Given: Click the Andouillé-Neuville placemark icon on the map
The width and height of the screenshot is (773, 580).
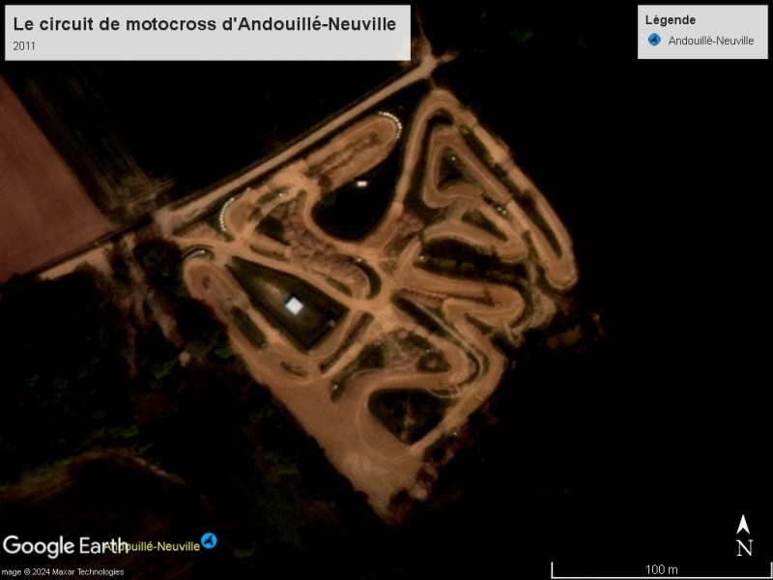Looking at the screenshot, I should point(209,540).
